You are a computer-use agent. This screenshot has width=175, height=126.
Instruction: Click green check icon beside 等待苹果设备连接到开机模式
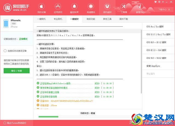(38, 88)
